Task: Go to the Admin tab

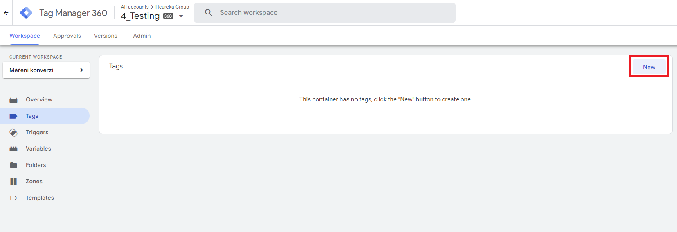Action: pyautogui.click(x=142, y=36)
